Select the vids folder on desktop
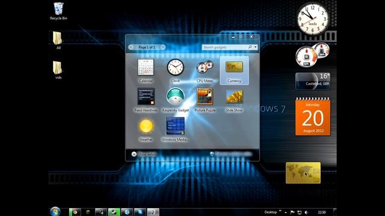Image resolution: width=385 pixels, height=216 pixels. coord(58,70)
